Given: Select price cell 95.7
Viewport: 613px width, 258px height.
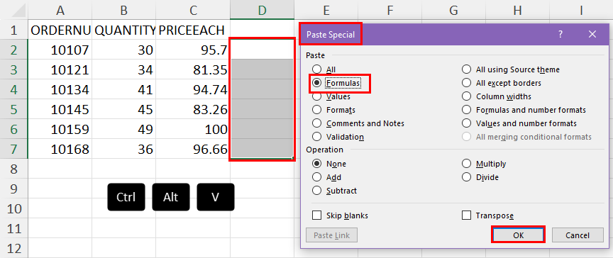Looking at the screenshot, I should pyautogui.click(x=193, y=50).
